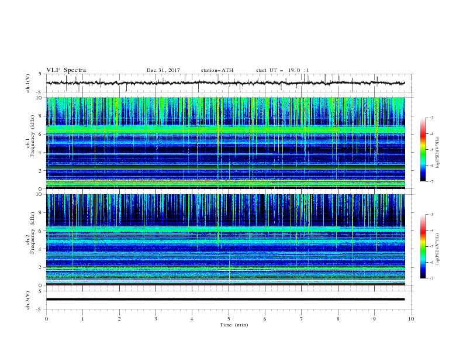The width and height of the screenshot is (463, 358).
Task: Click the "8" tick on ch.1 frequency axis
Action: [41, 116]
